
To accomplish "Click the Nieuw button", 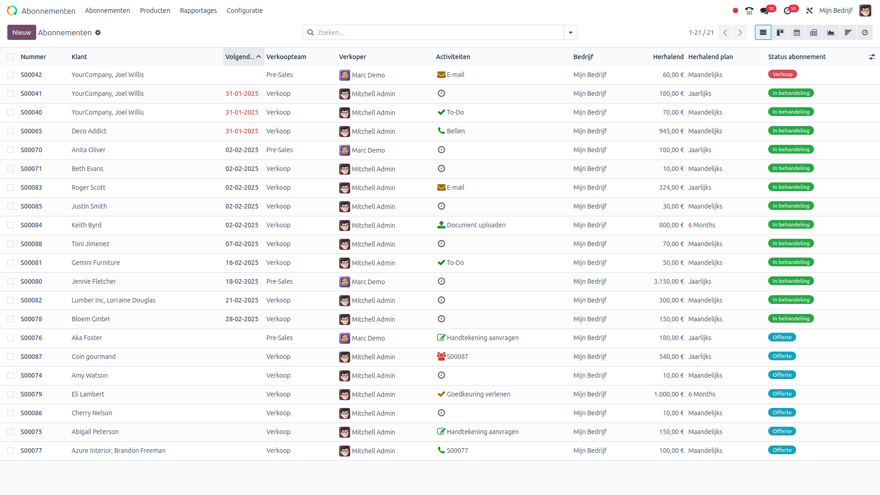I will click(22, 33).
